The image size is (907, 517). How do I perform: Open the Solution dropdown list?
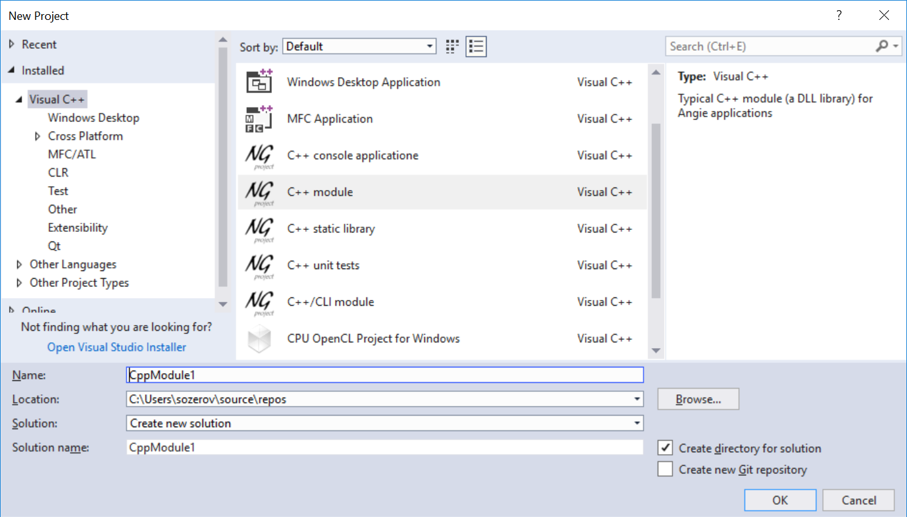click(x=637, y=423)
